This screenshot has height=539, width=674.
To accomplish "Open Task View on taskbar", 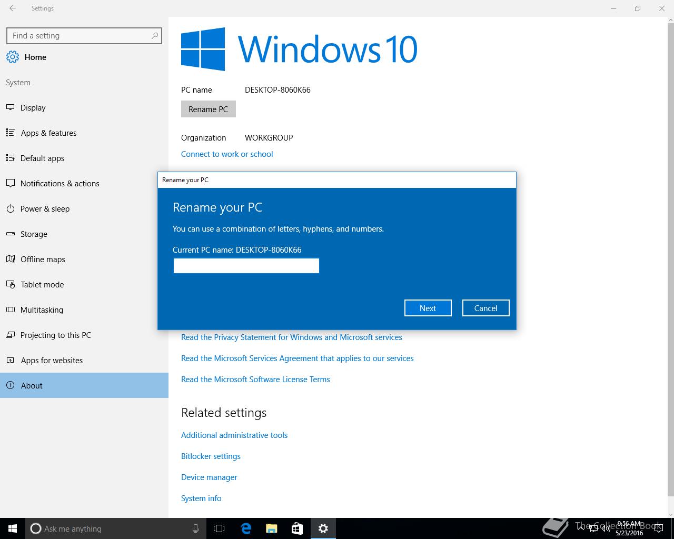I will coord(219,528).
